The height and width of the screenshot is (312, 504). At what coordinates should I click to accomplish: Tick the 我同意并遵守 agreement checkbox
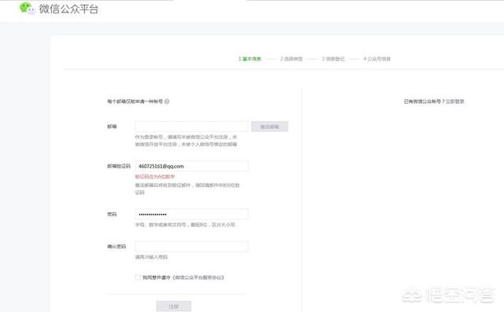tap(138, 277)
